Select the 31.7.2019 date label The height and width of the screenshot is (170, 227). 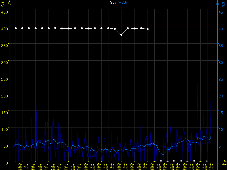coord(19,166)
